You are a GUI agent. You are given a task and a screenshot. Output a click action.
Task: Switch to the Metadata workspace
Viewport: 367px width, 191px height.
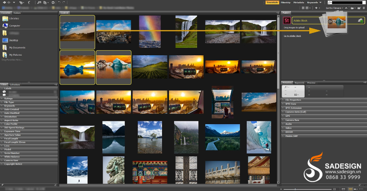coord(299,2)
